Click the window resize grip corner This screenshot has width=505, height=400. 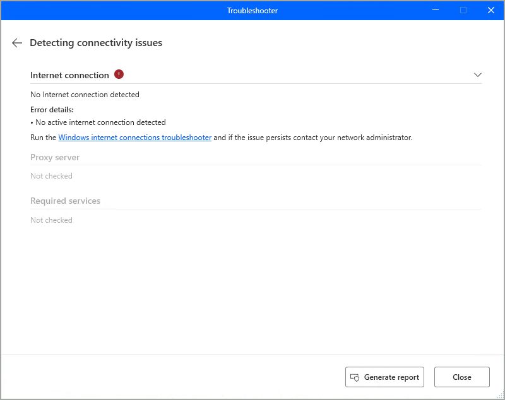(501, 396)
